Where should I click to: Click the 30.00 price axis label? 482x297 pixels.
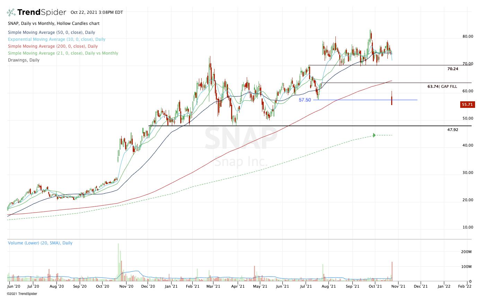coord(468,173)
